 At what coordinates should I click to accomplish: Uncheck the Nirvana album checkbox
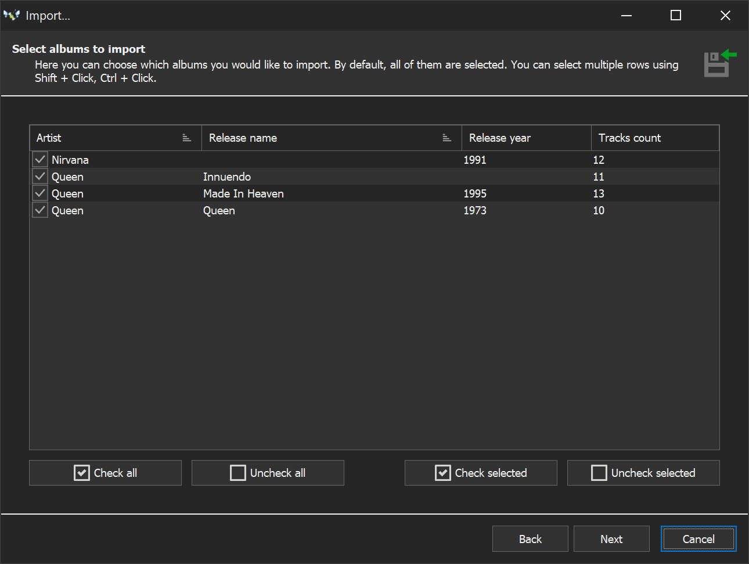tap(40, 159)
